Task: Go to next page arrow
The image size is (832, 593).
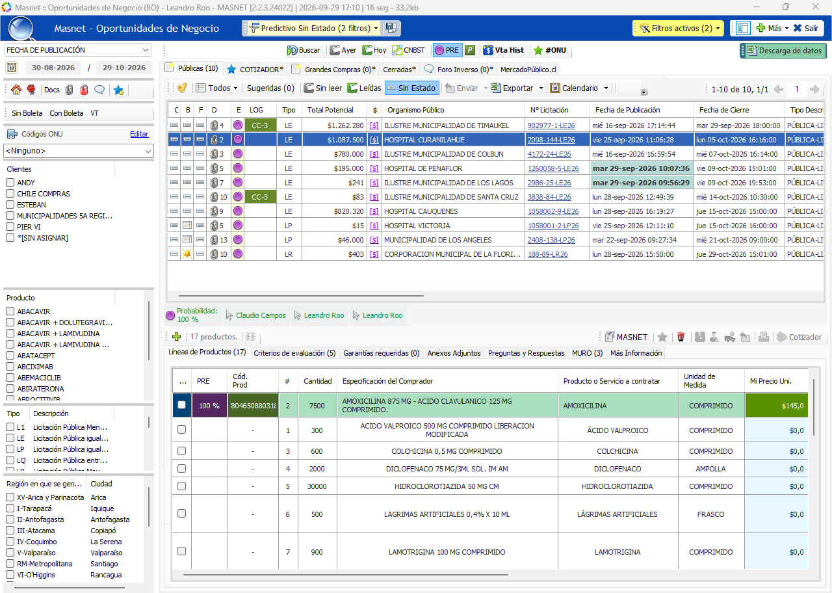Action: tap(814, 89)
